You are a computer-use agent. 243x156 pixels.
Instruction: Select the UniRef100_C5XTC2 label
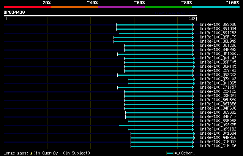218,92
